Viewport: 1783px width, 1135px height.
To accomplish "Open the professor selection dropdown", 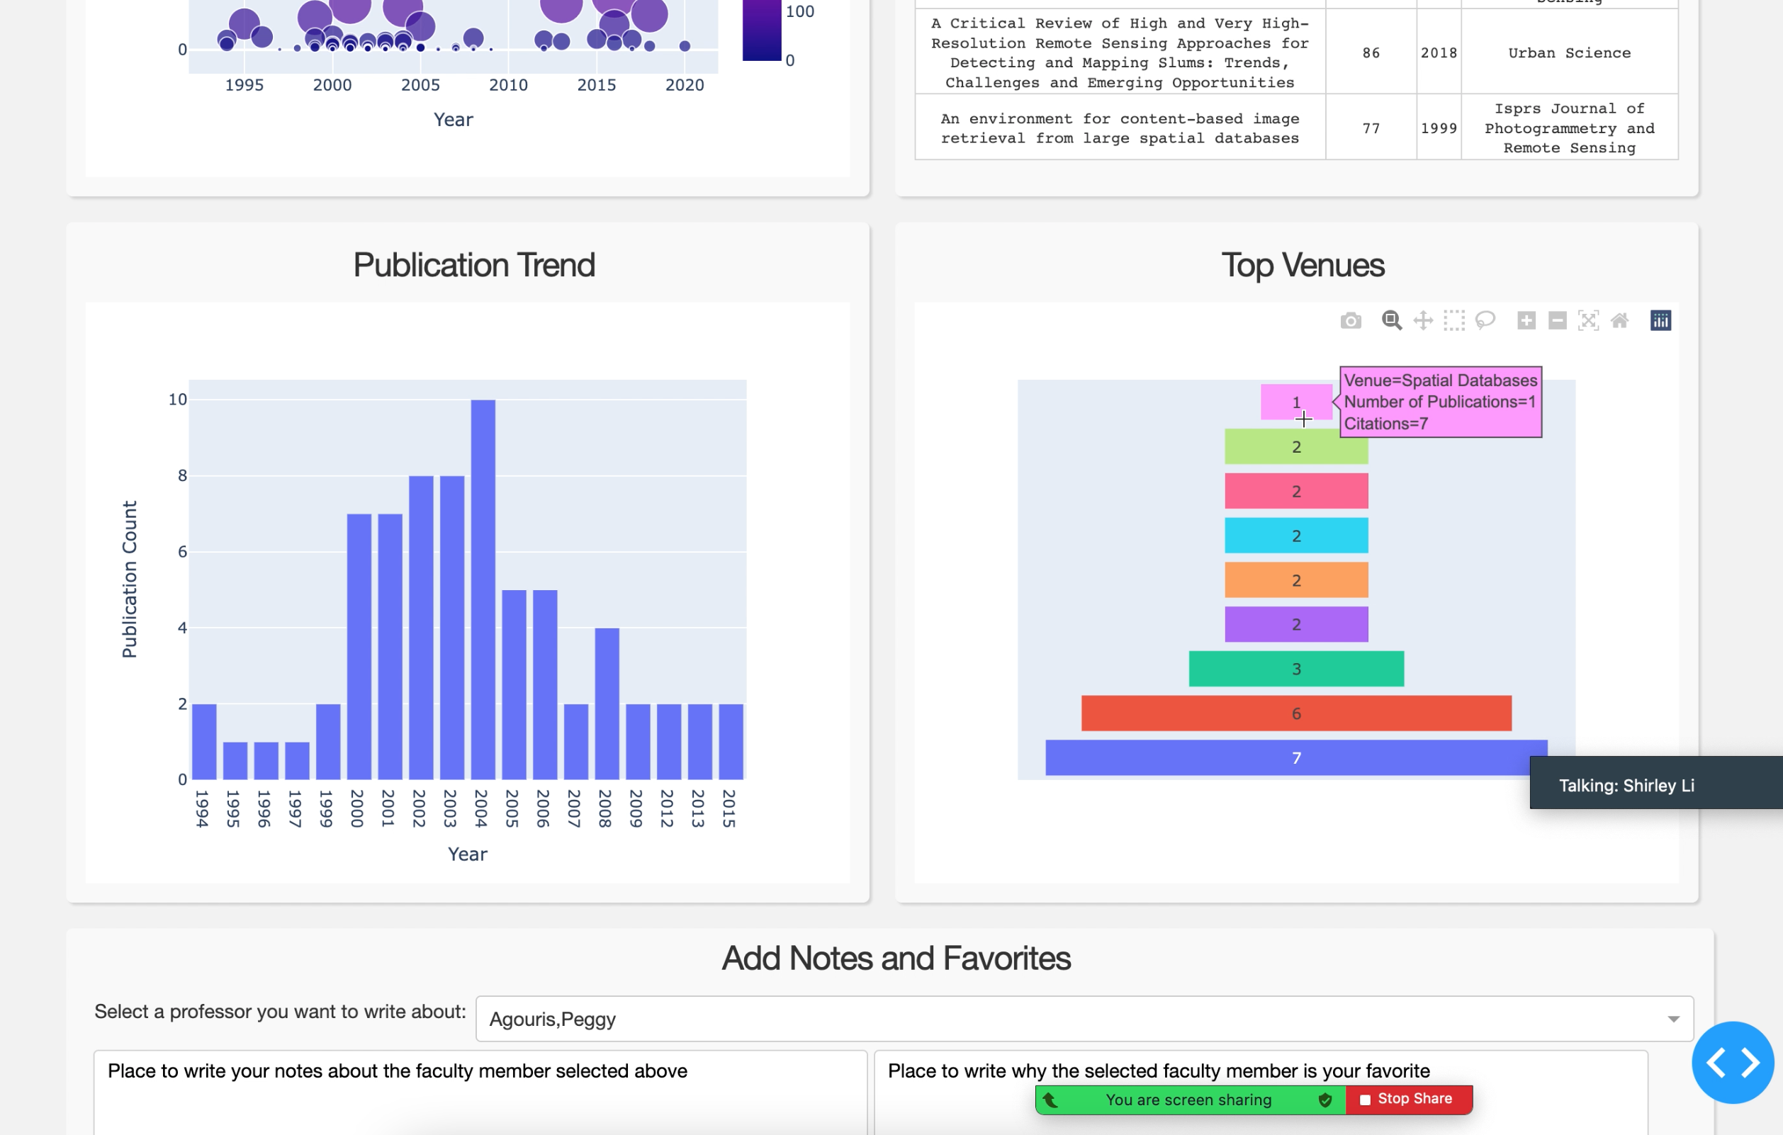I will (1674, 1019).
